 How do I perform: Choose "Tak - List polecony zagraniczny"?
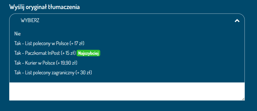point(53,73)
